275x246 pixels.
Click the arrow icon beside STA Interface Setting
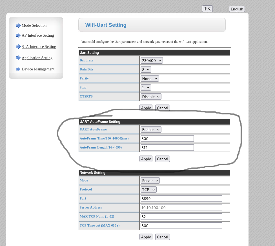(x=18, y=46)
